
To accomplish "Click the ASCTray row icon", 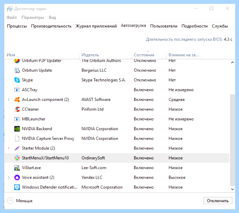I will tap(17, 90).
